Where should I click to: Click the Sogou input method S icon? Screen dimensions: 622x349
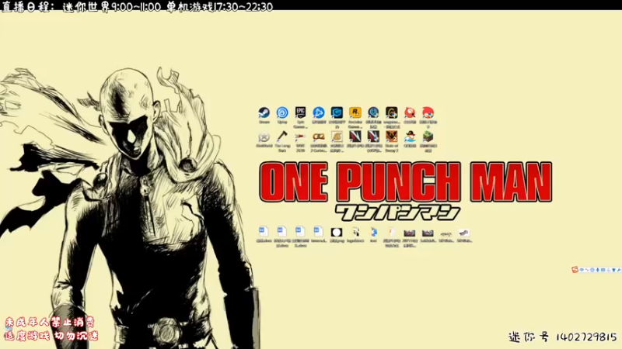575,269
